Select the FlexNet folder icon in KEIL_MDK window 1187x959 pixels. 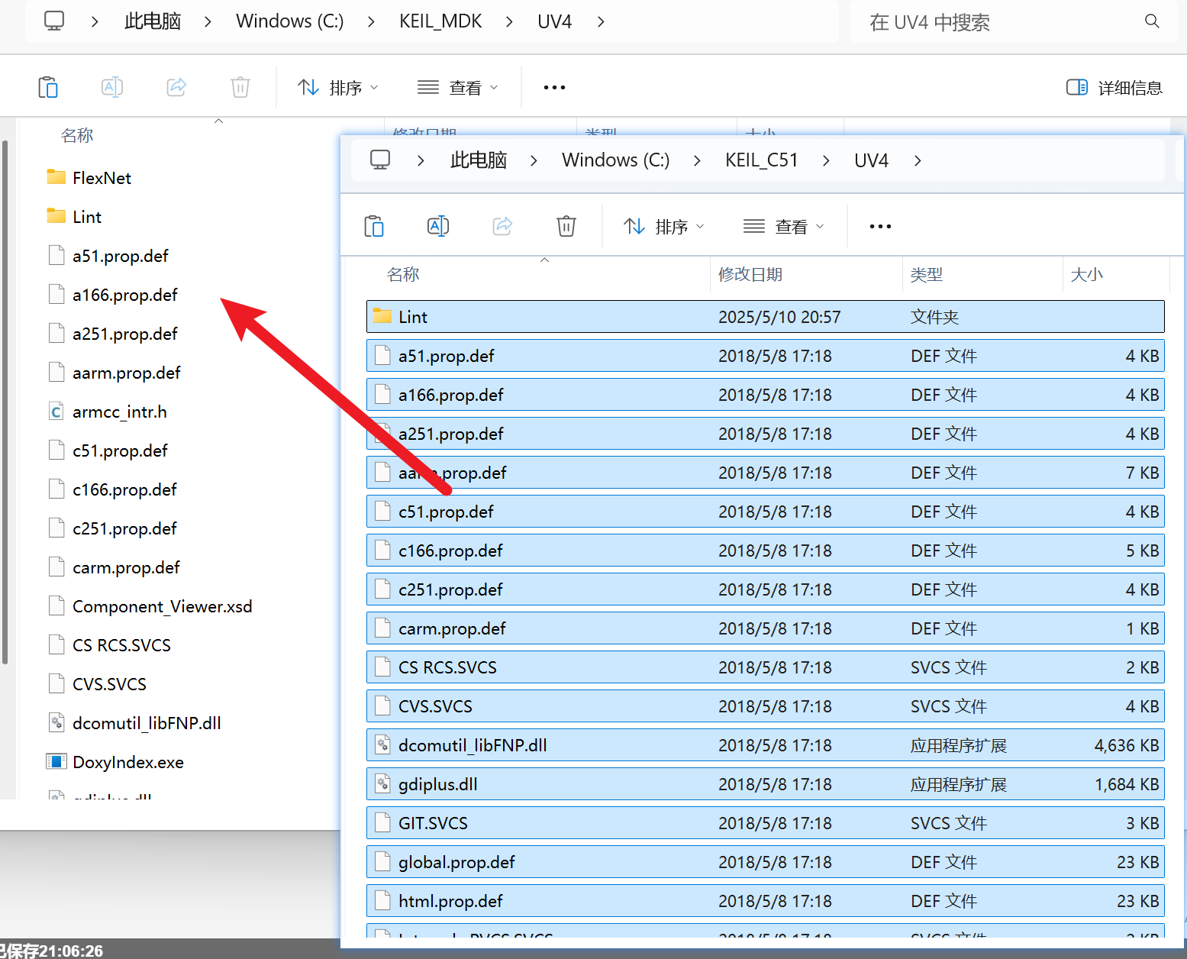[x=56, y=177]
